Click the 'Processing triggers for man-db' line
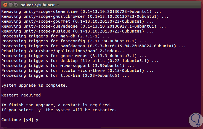Screen dimensions: 203x129 tap(55, 36)
